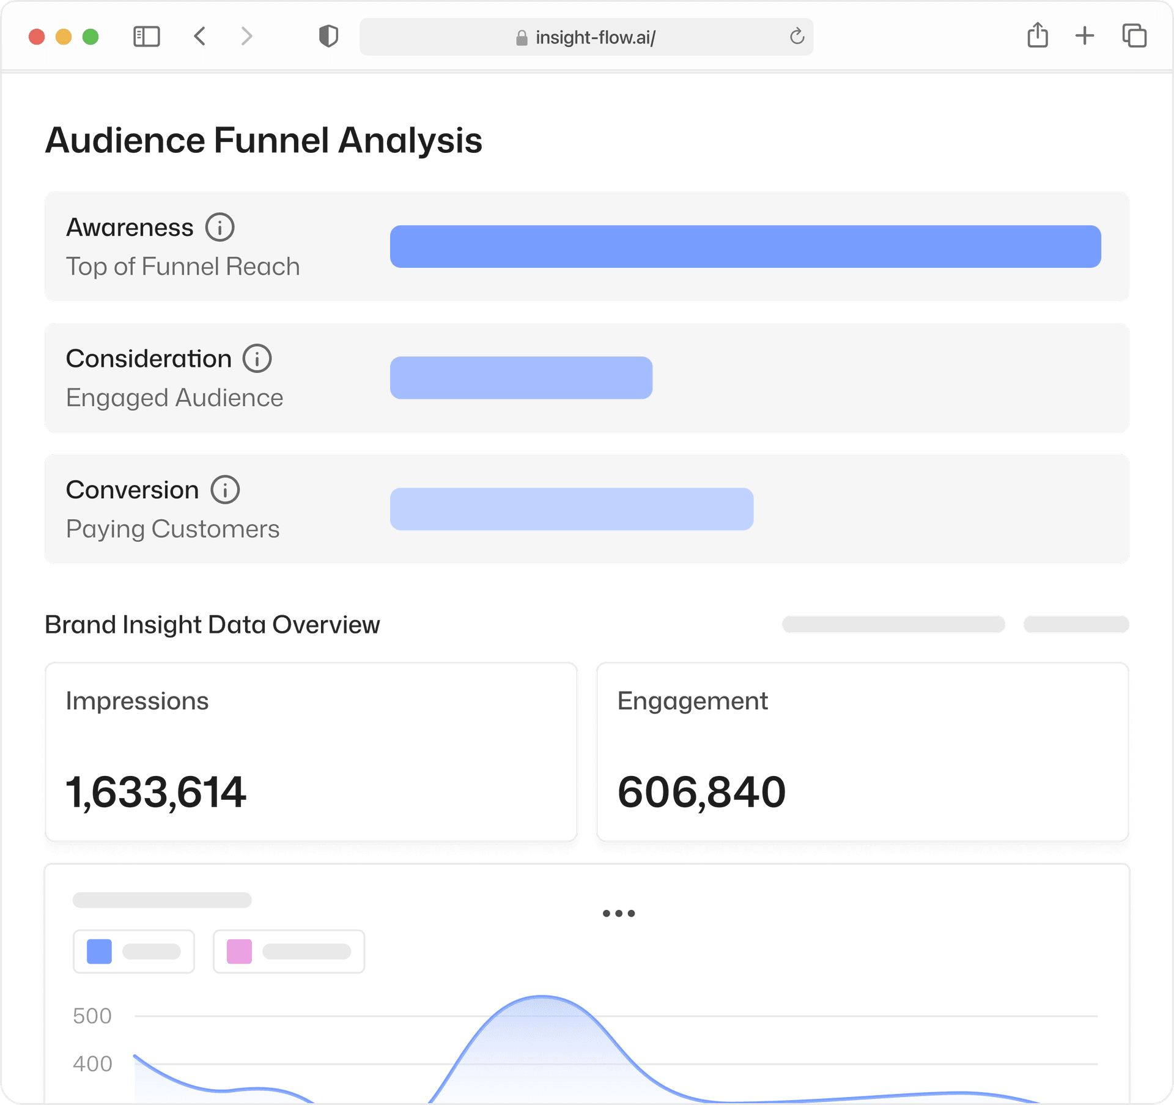Open the share sheet icon
Image resolution: width=1174 pixels, height=1105 pixels.
(1037, 35)
